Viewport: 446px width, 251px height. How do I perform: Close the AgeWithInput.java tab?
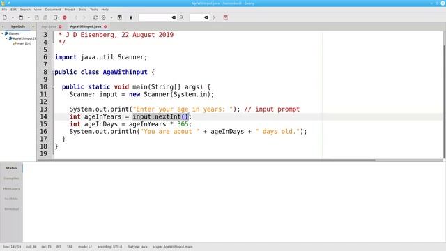coord(105,26)
